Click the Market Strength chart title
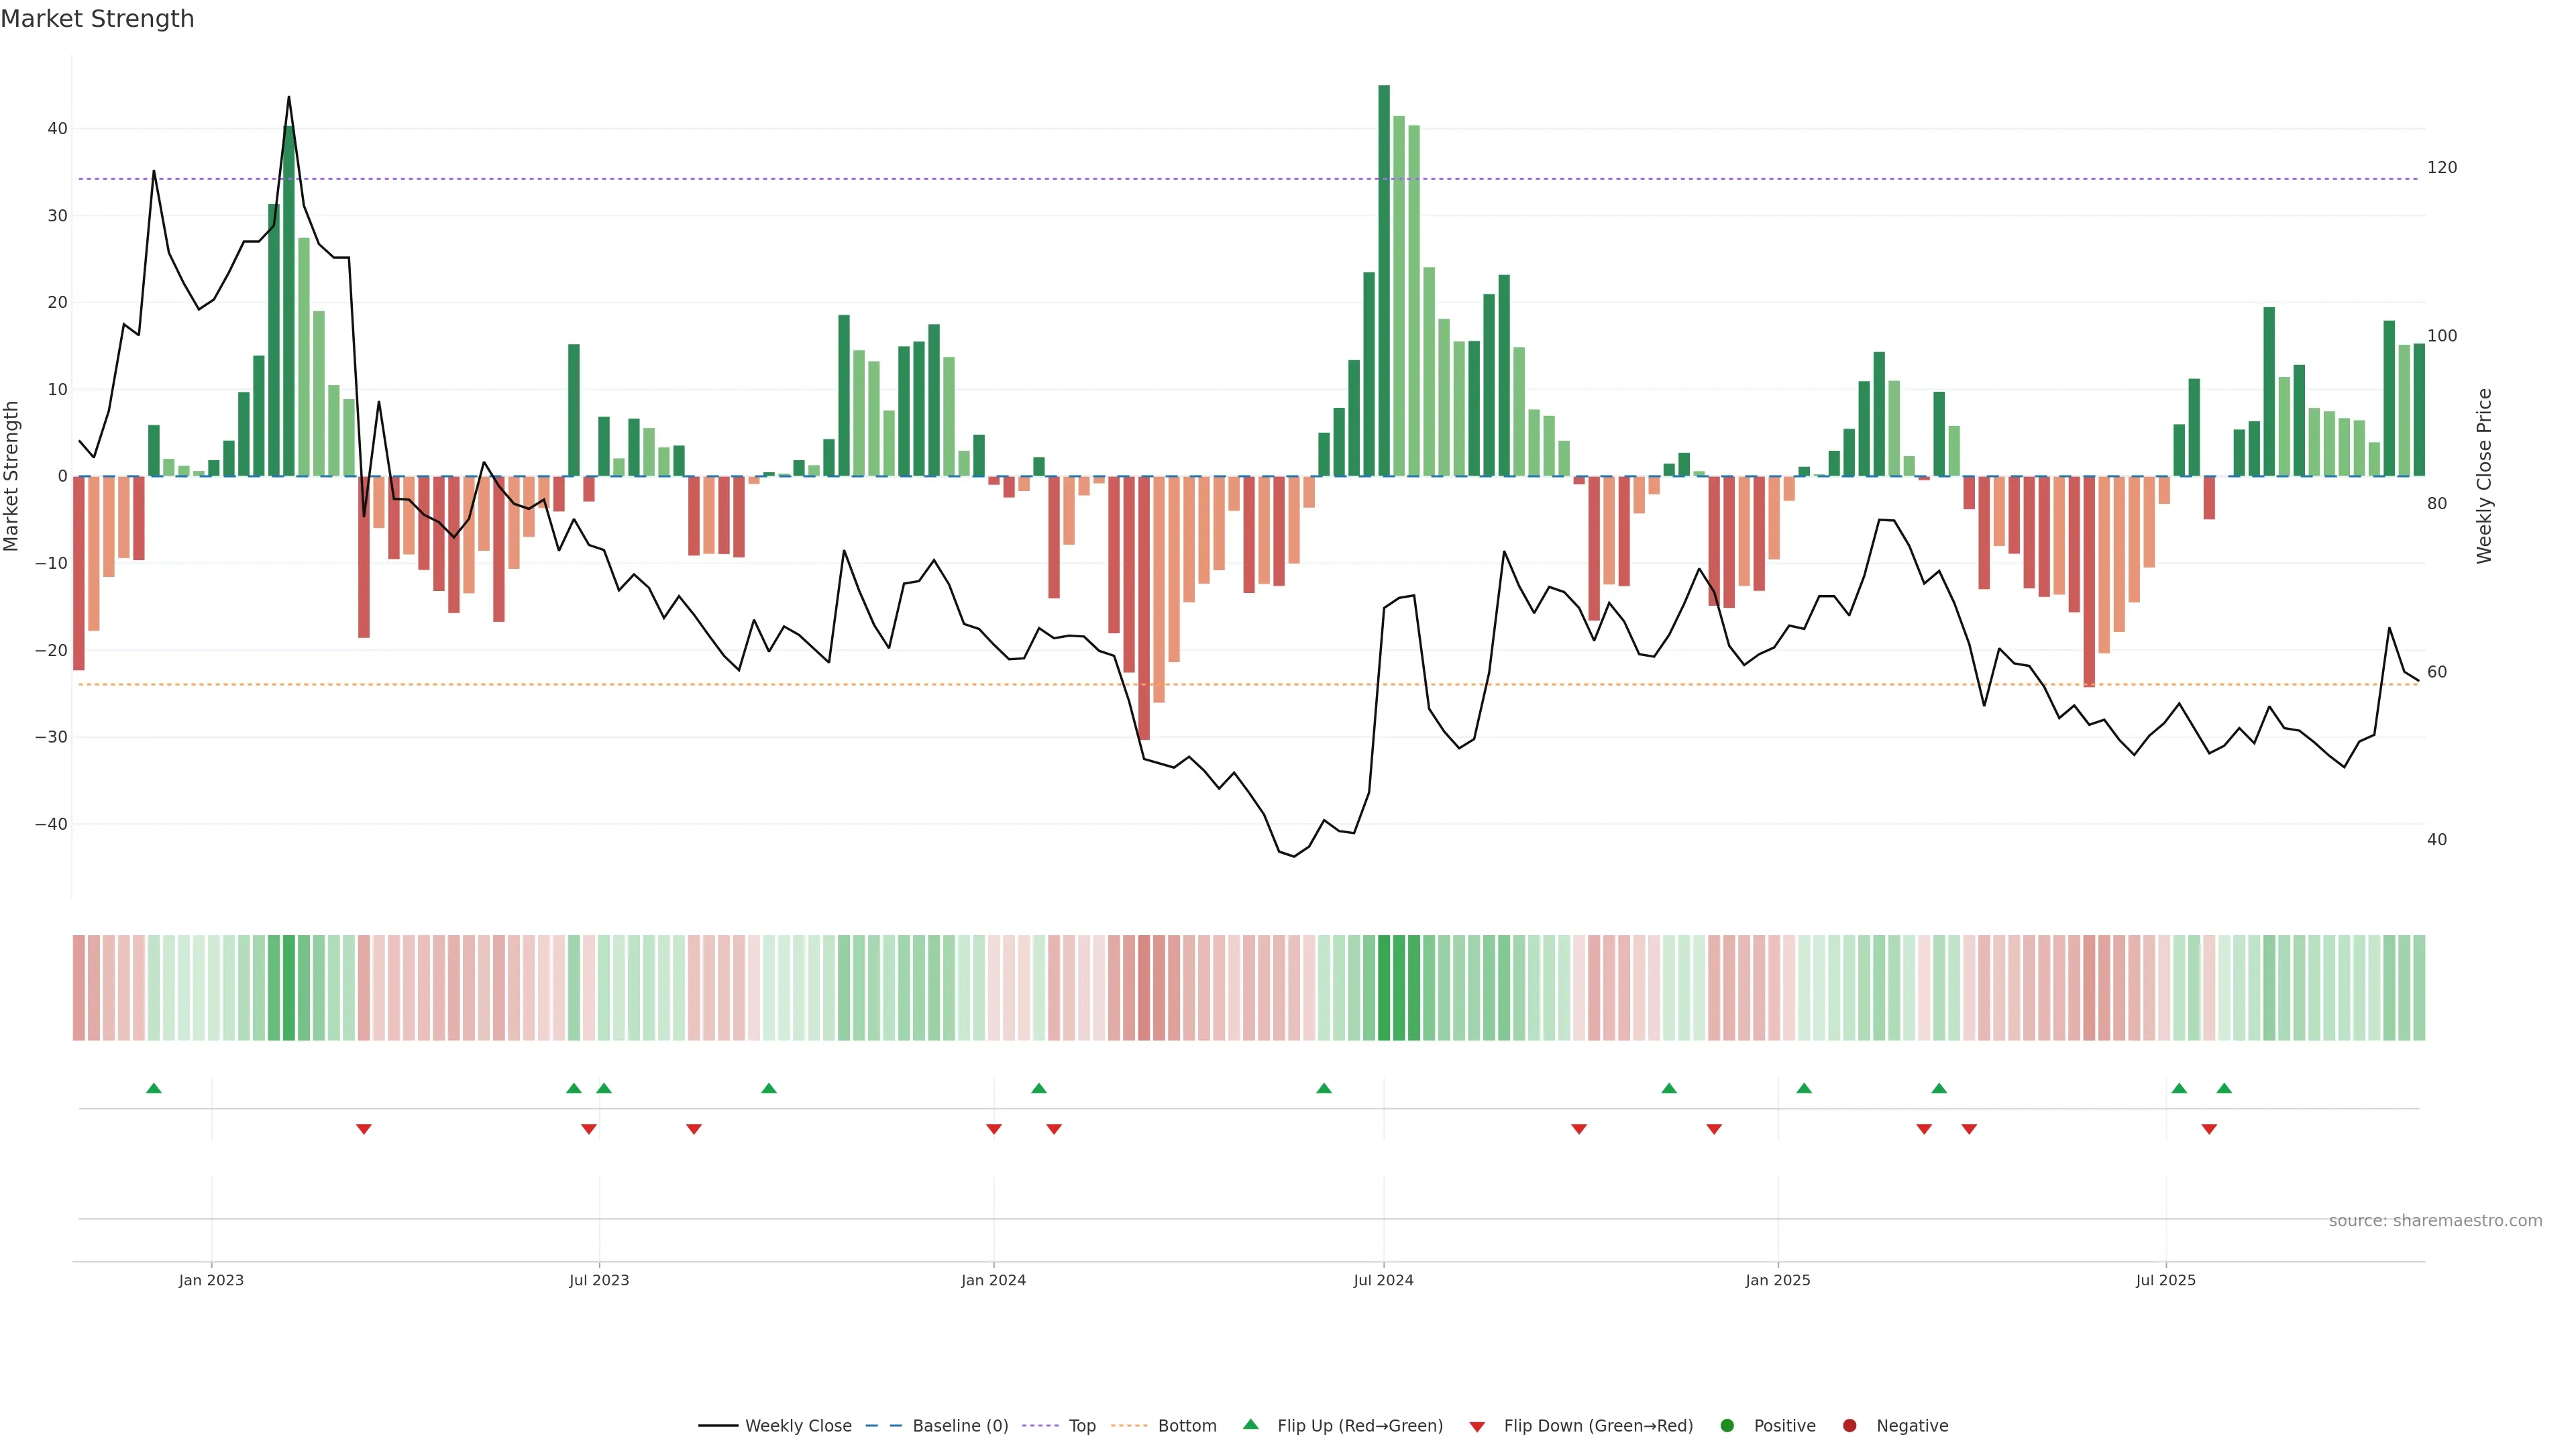2576x1449 pixels. coord(97,19)
